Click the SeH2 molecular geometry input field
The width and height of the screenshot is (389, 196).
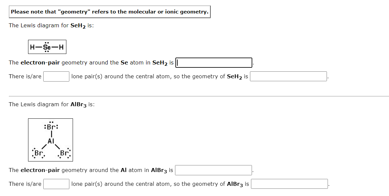288,76
